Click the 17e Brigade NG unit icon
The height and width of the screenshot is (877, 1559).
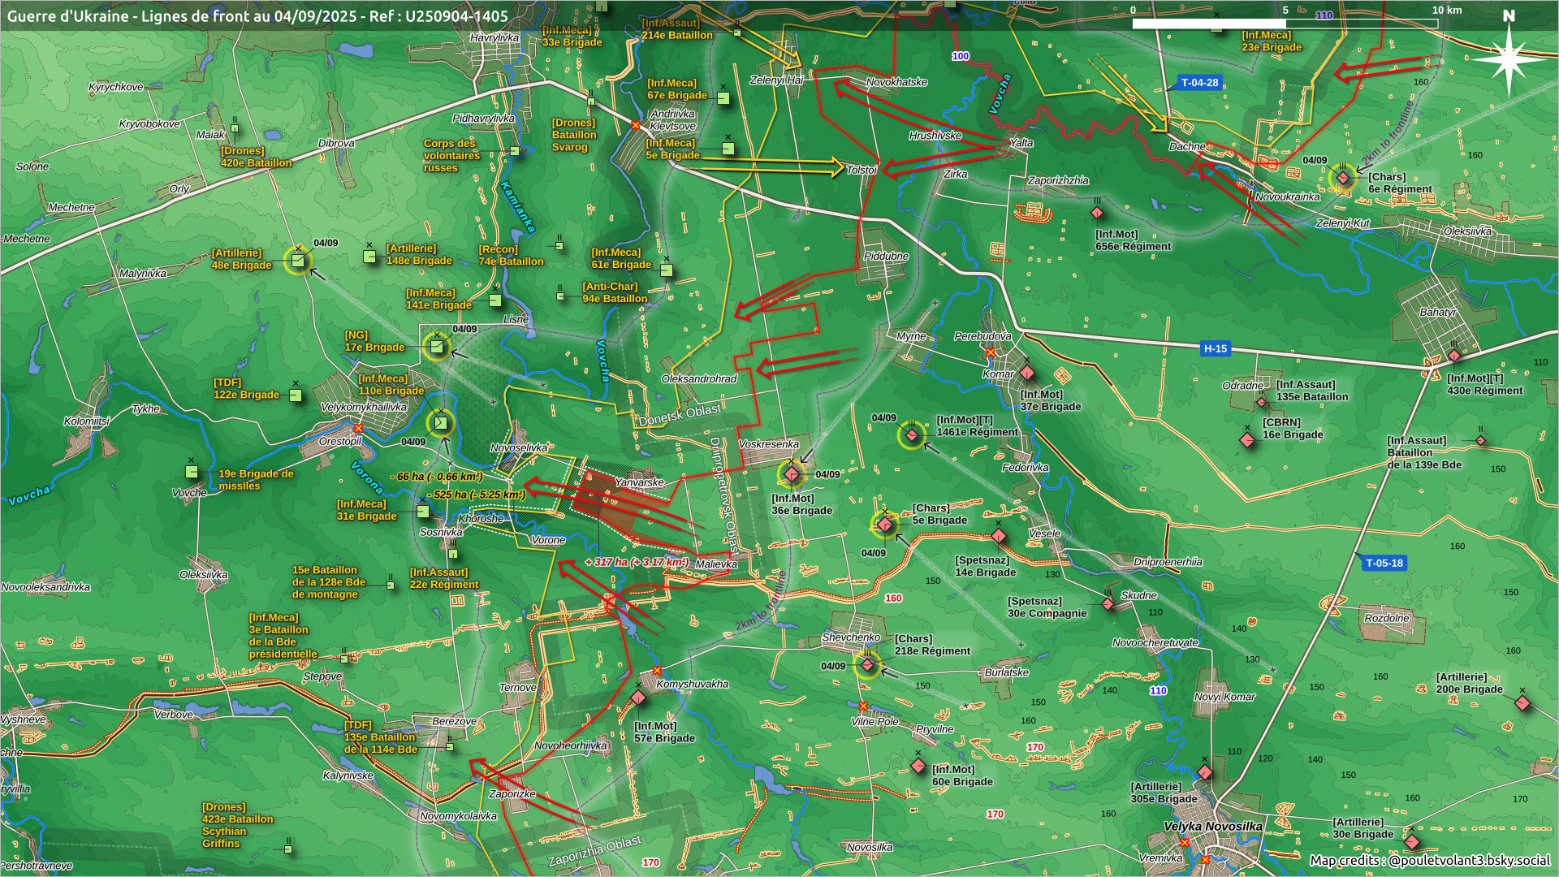tap(437, 348)
